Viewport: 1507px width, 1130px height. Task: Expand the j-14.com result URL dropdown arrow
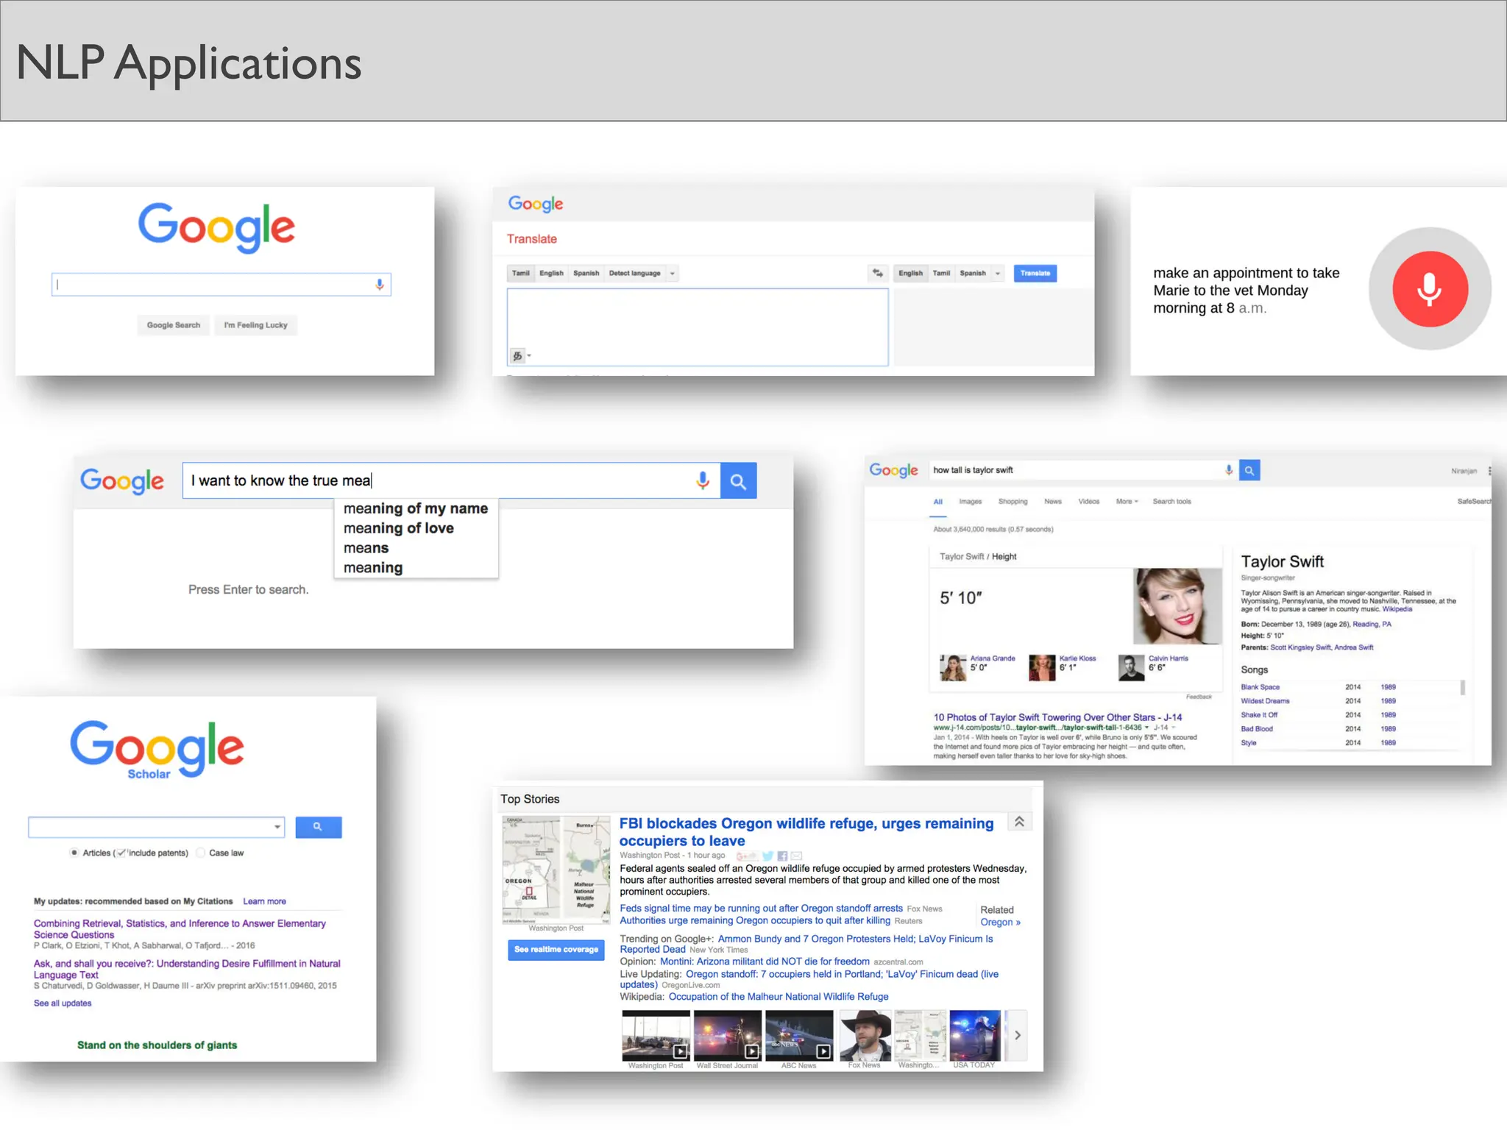[1146, 728]
